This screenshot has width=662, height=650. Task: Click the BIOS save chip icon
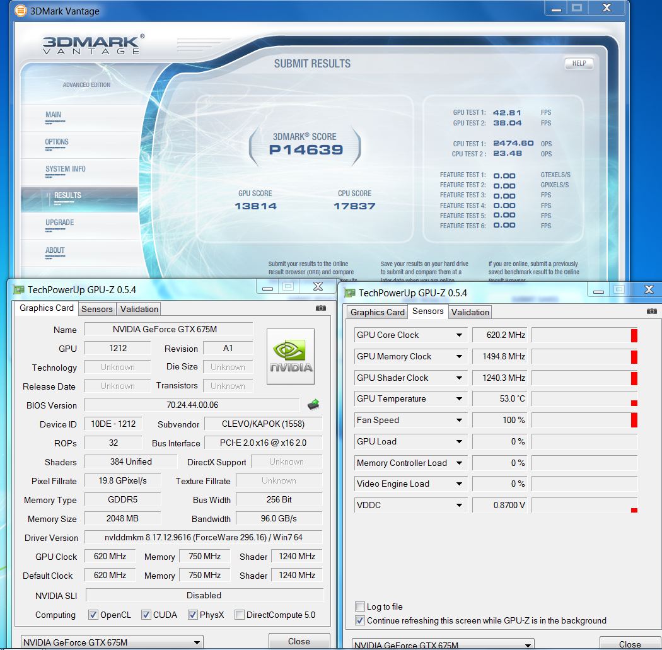[x=313, y=405]
